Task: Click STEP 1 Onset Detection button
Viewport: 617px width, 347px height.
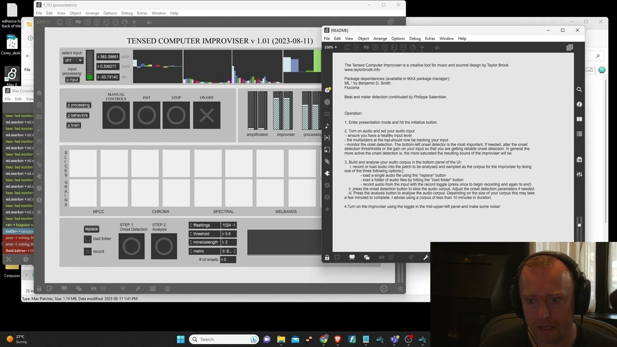Action: (x=132, y=246)
